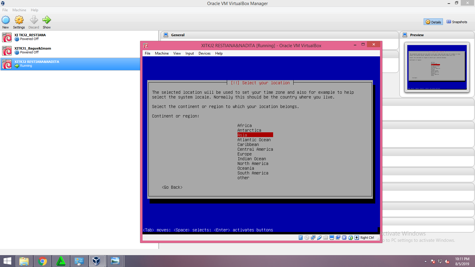The width and height of the screenshot is (475, 267).
Task: Click the VM Preview thumbnail
Action: (x=437, y=67)
